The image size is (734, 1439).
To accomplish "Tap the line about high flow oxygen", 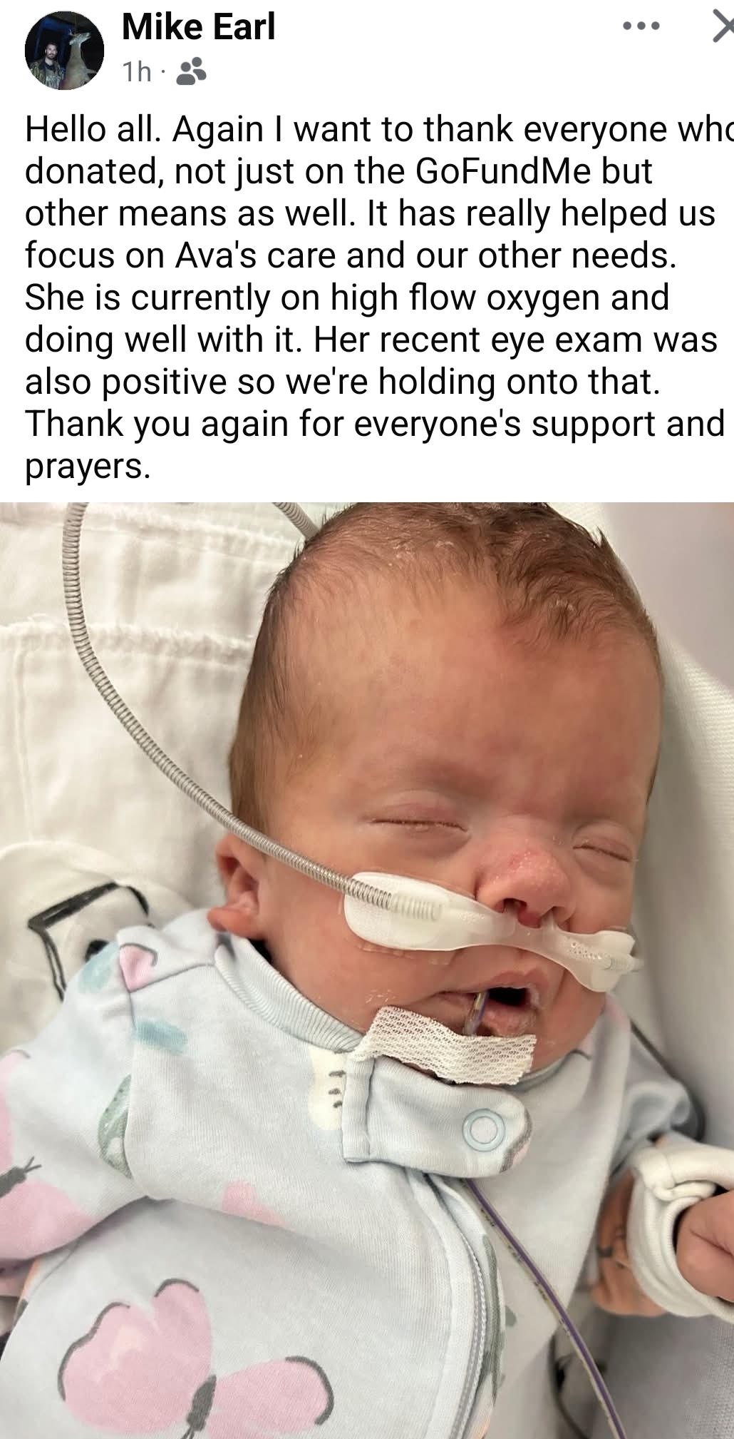I will point(347,298).
